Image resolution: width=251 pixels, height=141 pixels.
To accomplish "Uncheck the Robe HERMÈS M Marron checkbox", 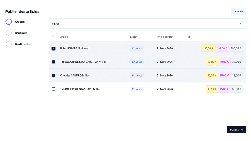I will coord(54,48).
